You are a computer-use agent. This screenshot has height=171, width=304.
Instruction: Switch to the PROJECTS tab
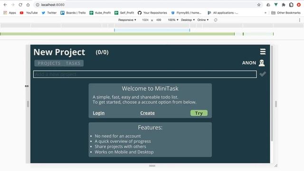[x=49, y=63]
